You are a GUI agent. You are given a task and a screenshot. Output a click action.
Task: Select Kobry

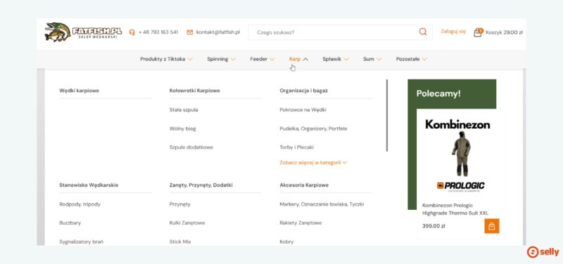pyautogui.click(x=286, y=241)
